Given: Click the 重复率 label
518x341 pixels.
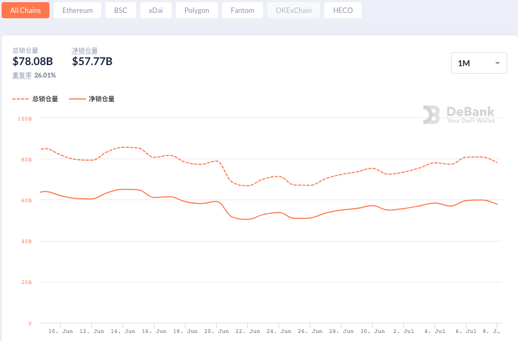Looking at the screenshot, I should point(22,75).
